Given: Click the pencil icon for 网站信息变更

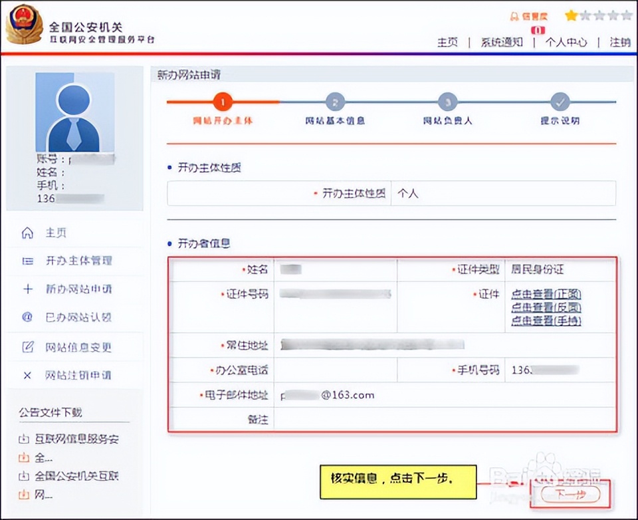Looking at the screenshot, I should point(27,346).
